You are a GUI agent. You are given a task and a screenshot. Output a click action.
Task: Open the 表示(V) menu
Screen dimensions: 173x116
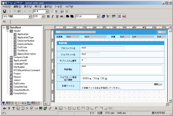pos(28,7)
